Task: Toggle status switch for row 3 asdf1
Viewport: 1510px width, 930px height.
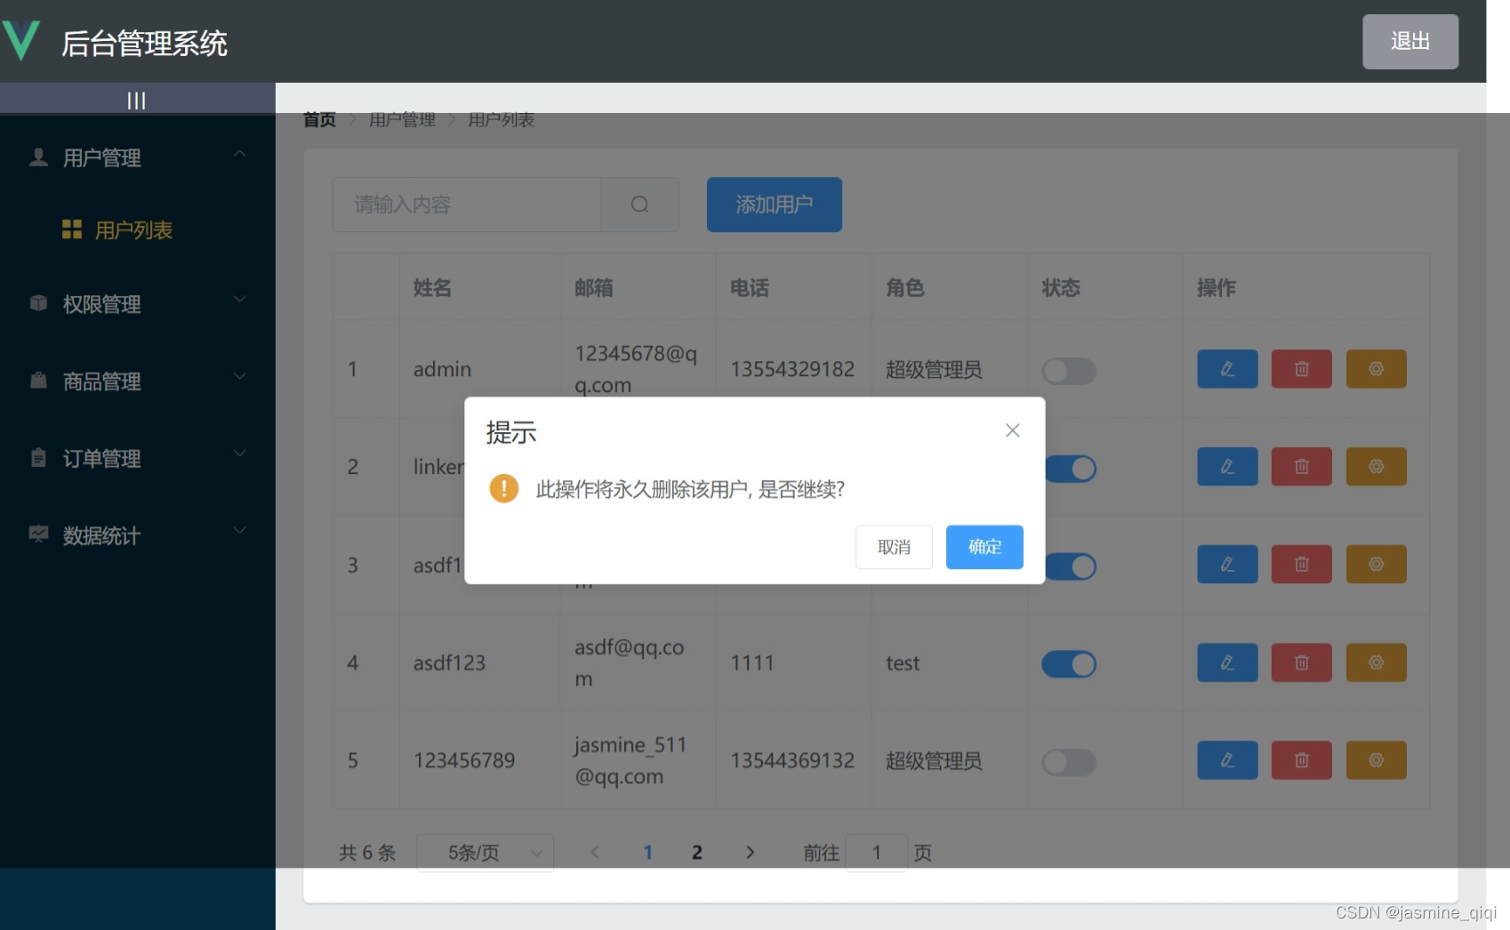Action: (1071, 566)
